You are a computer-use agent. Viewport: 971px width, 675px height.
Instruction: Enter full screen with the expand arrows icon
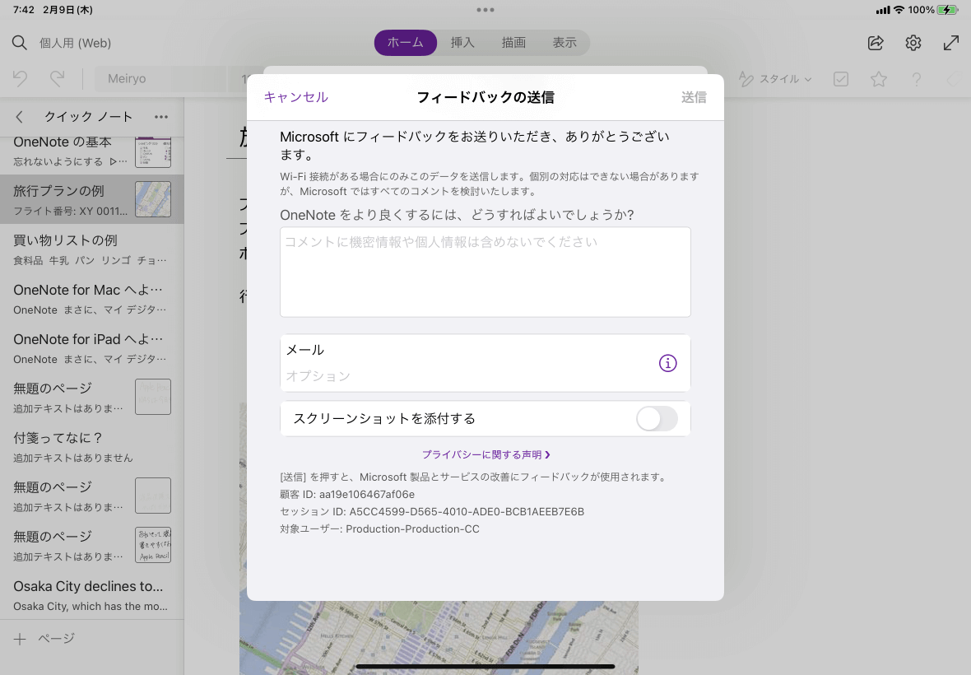[x=951, y=42]
